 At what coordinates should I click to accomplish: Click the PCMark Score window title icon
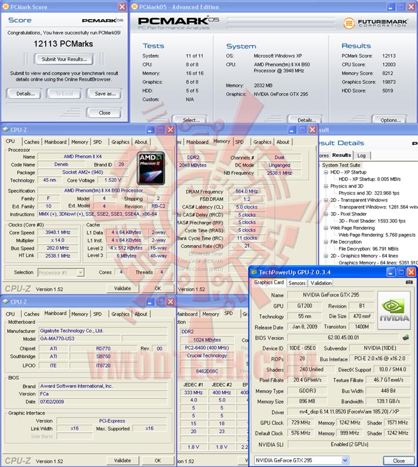(5, 7)
